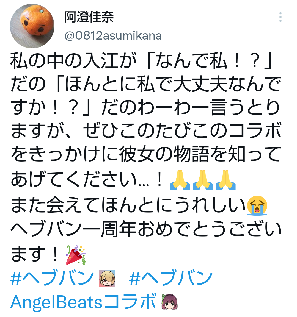Click the first praying hands emoji
297x317 pixels.
pos(180,180)
